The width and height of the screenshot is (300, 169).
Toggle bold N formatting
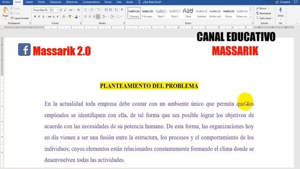[x=35, y=17]
